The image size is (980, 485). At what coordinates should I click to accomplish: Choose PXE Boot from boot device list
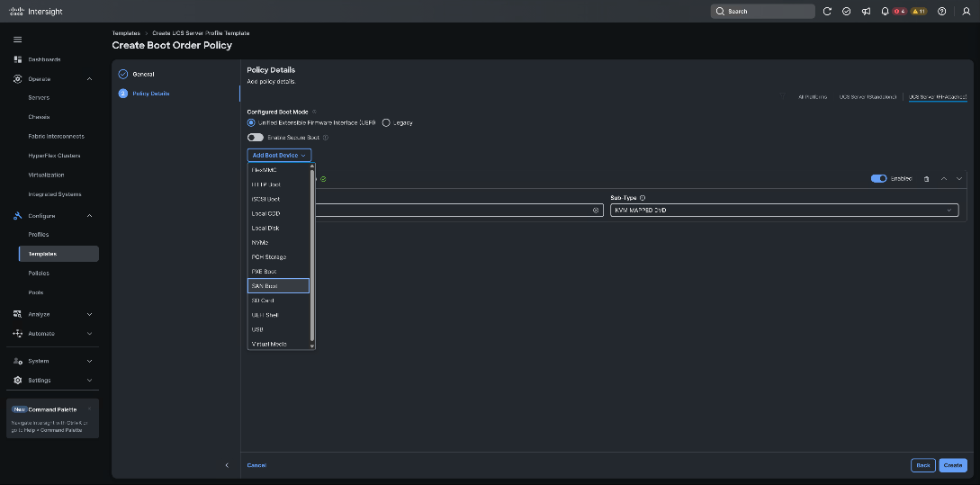(x=279, y=271)
